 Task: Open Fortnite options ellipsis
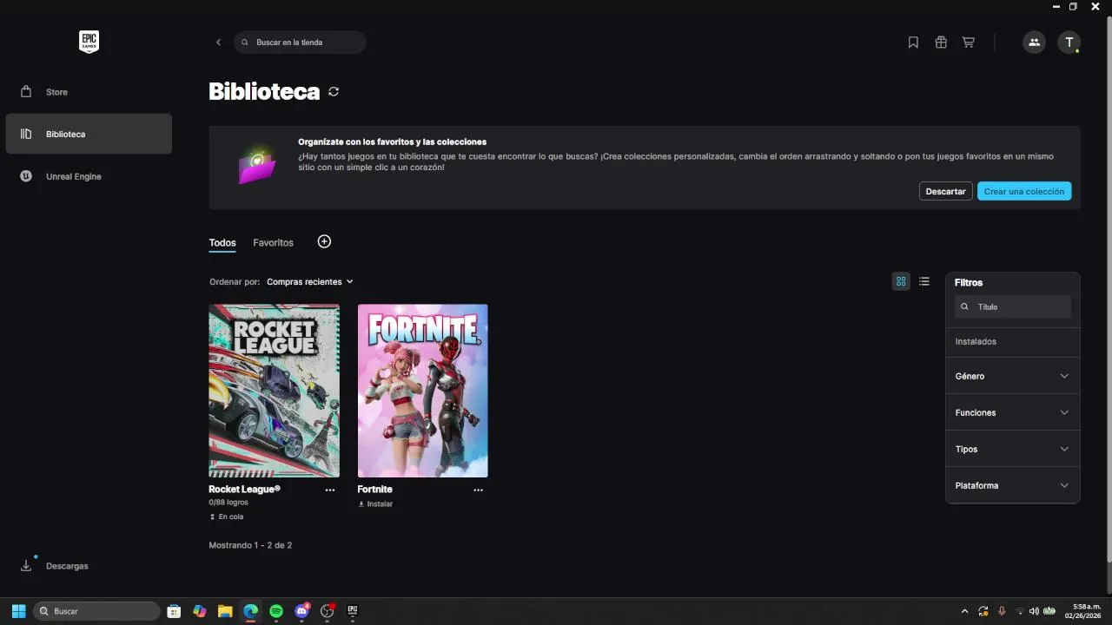click(x=479, y=490)
